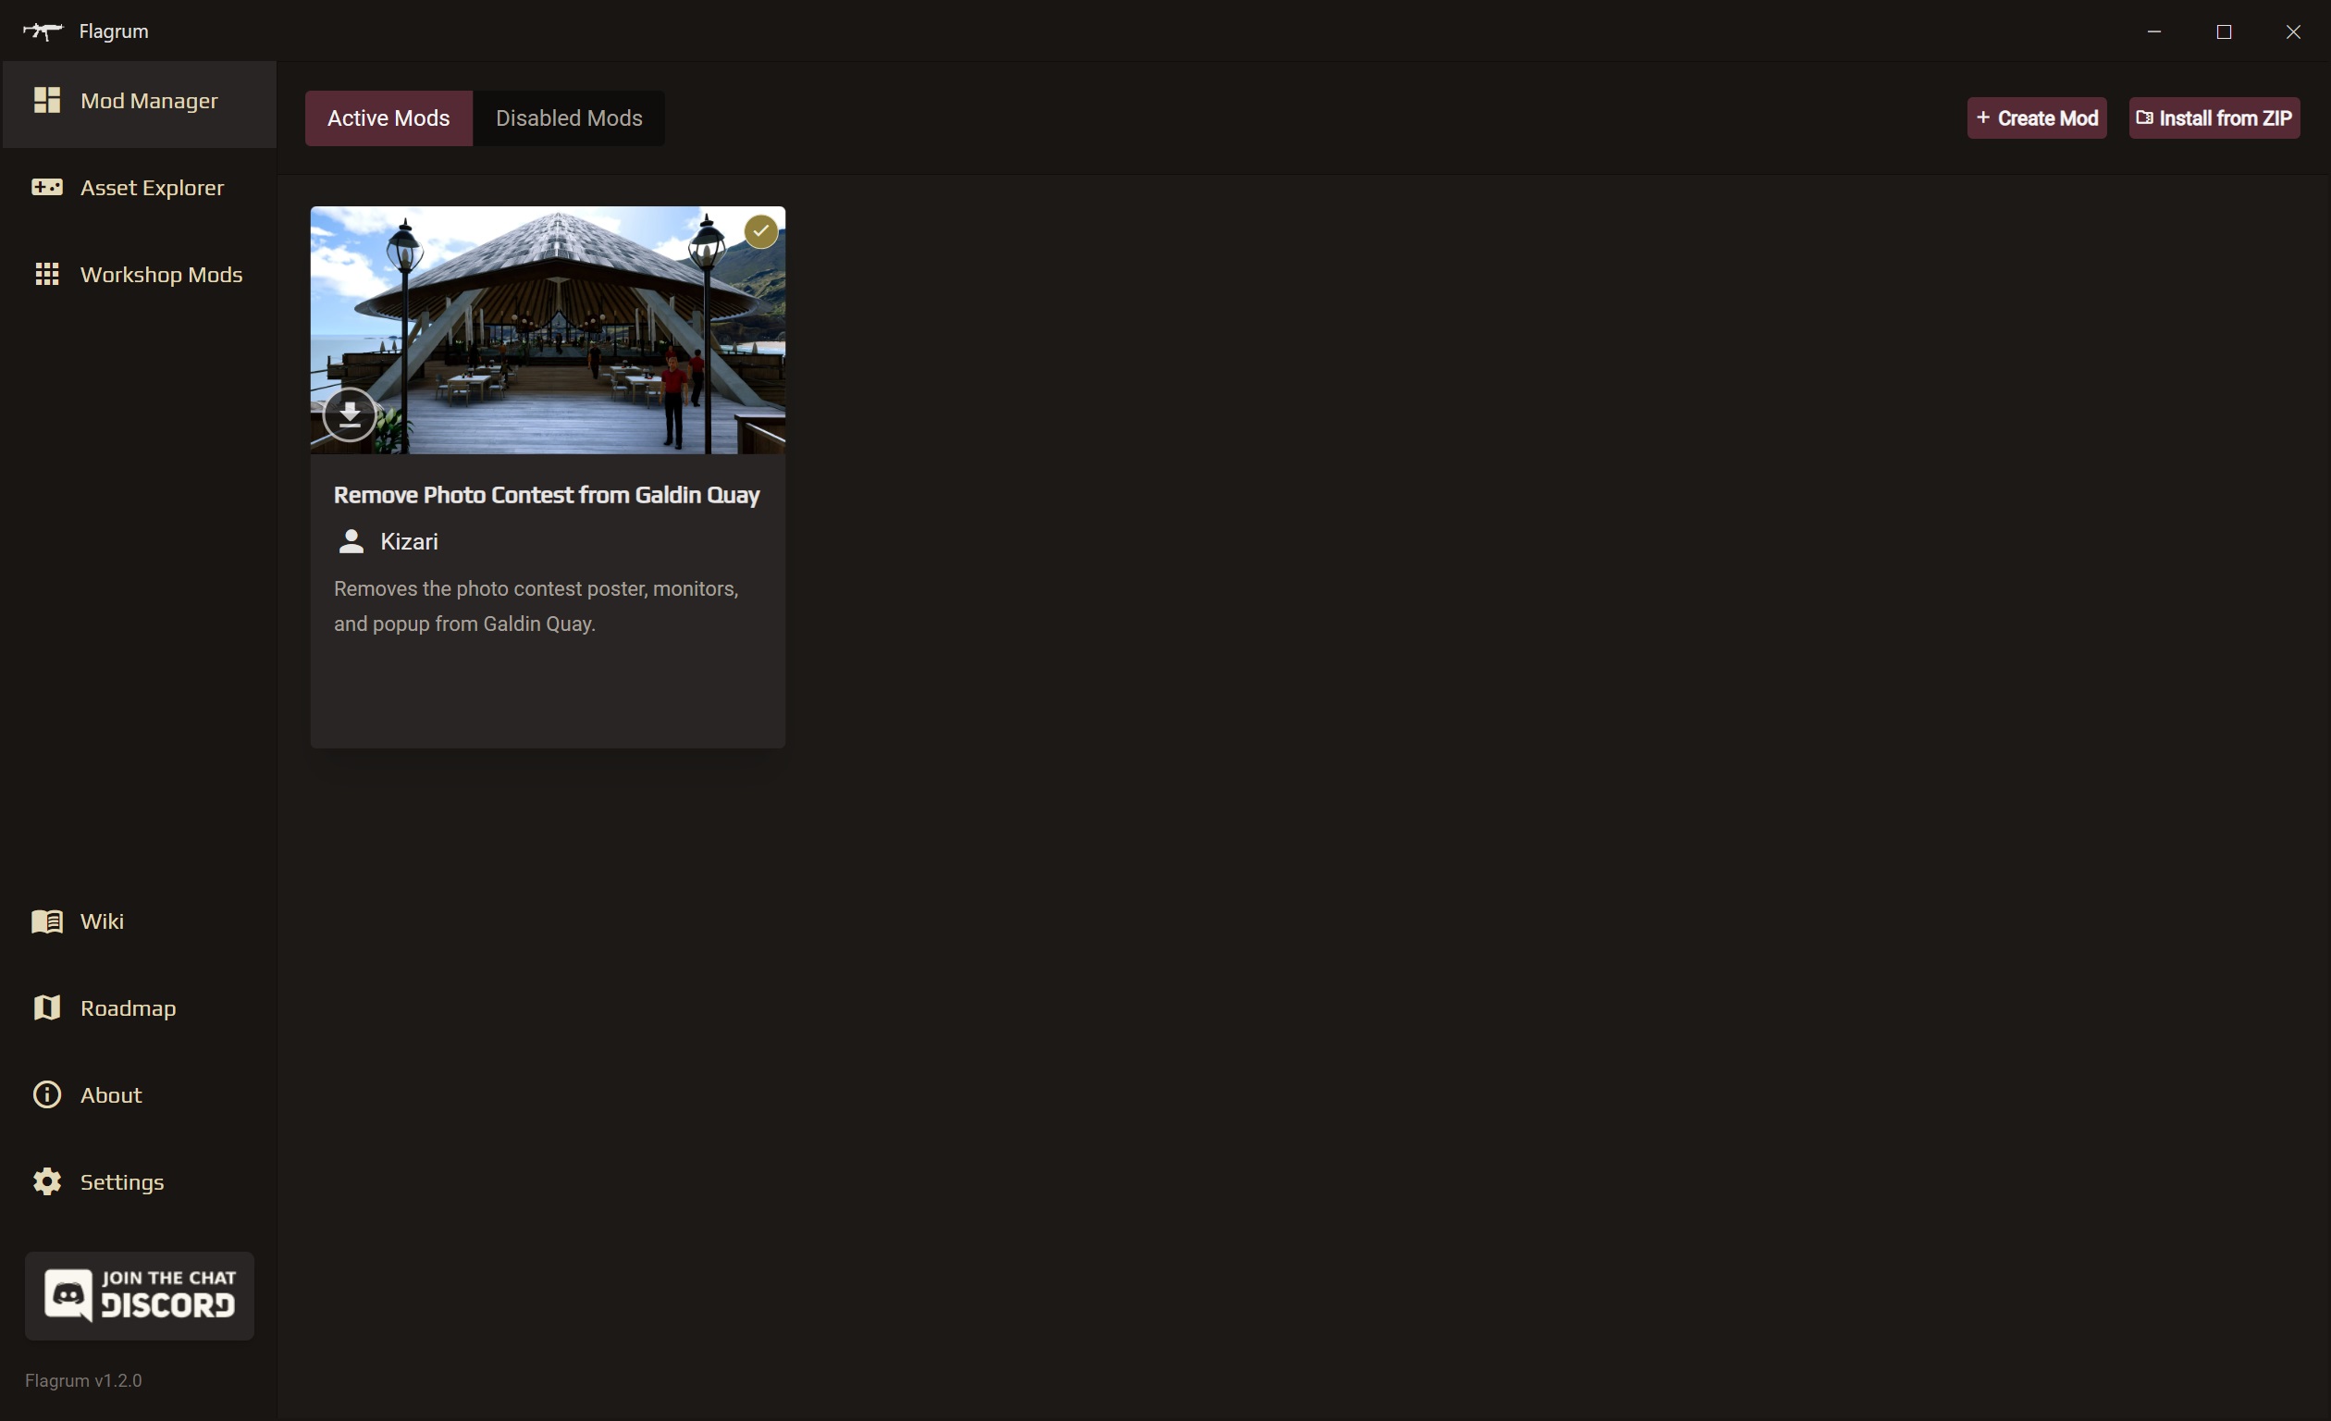Open Asset Explorer via its gamepad icon
The height and width of the screenshot is (1421, 2331).
coord(46,187)
